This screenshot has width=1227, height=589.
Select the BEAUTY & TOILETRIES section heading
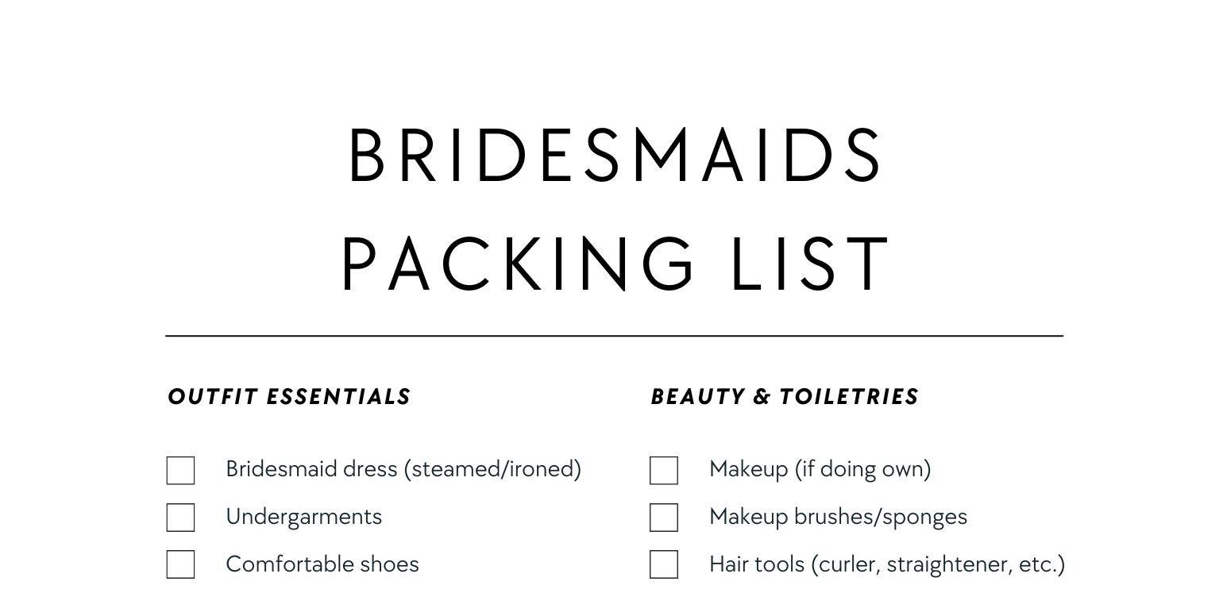(x=785, y=396)
